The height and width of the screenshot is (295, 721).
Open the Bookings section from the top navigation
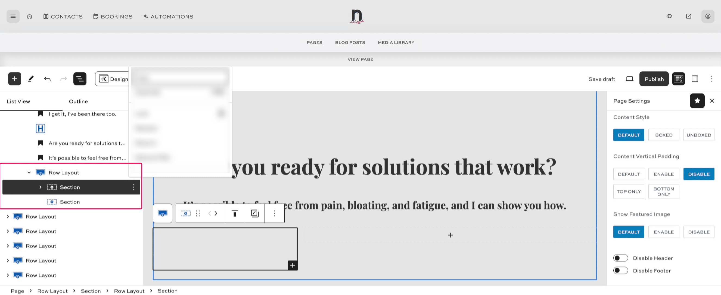[113, 17]
